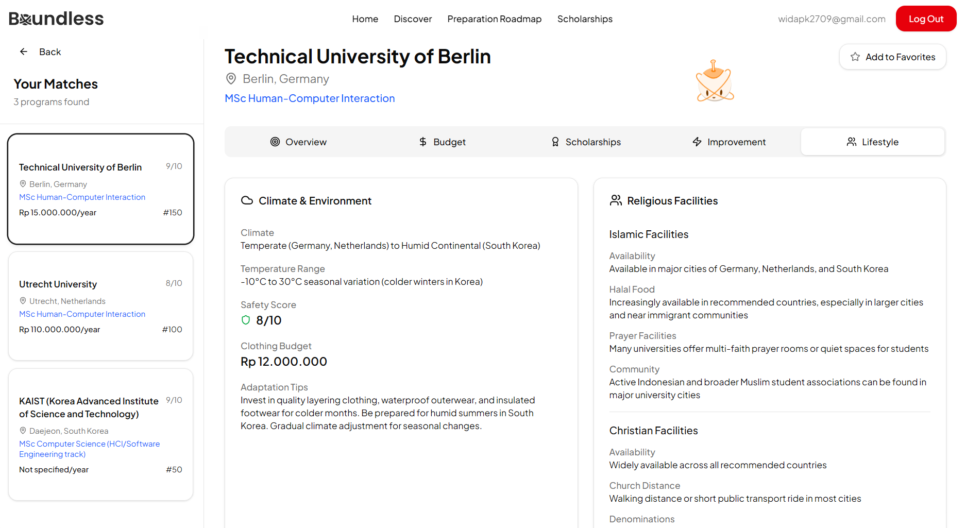Add Technical University of Berlin to favorites
Viewport: 966px width, 528px height.
pyautogui.click(x=892, y=57)
